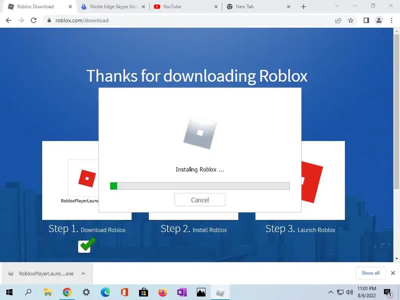Open a new browser tab

pyautogui.click(x=303, y=7)
